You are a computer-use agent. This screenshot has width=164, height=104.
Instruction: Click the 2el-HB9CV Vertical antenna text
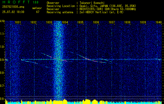click(101, 12)
